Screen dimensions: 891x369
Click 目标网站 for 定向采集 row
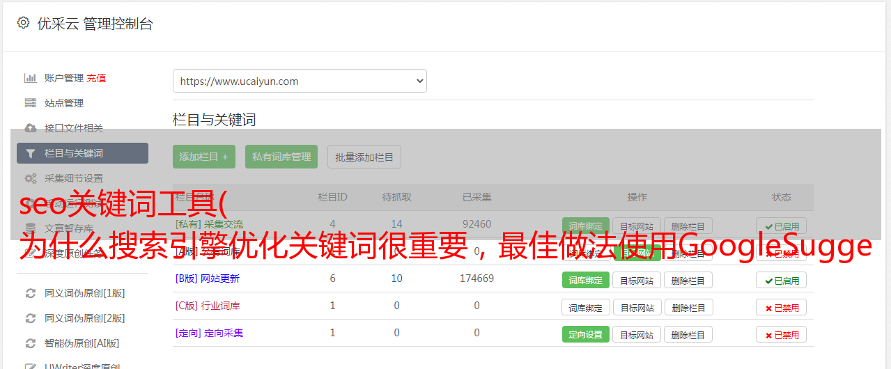click(637, 334)
